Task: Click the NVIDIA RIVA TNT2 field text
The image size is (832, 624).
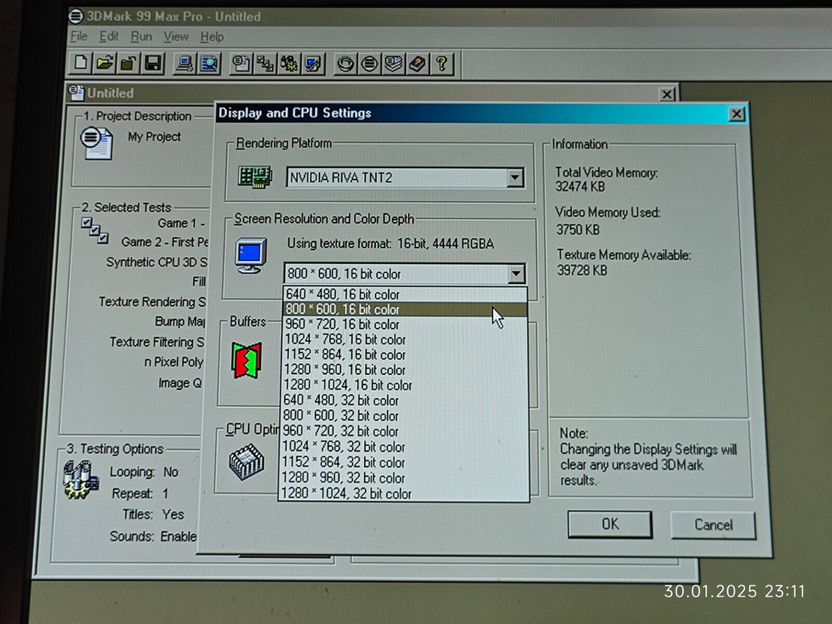Action: (341, 178)
